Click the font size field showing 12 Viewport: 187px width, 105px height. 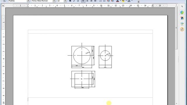point(60,1)
